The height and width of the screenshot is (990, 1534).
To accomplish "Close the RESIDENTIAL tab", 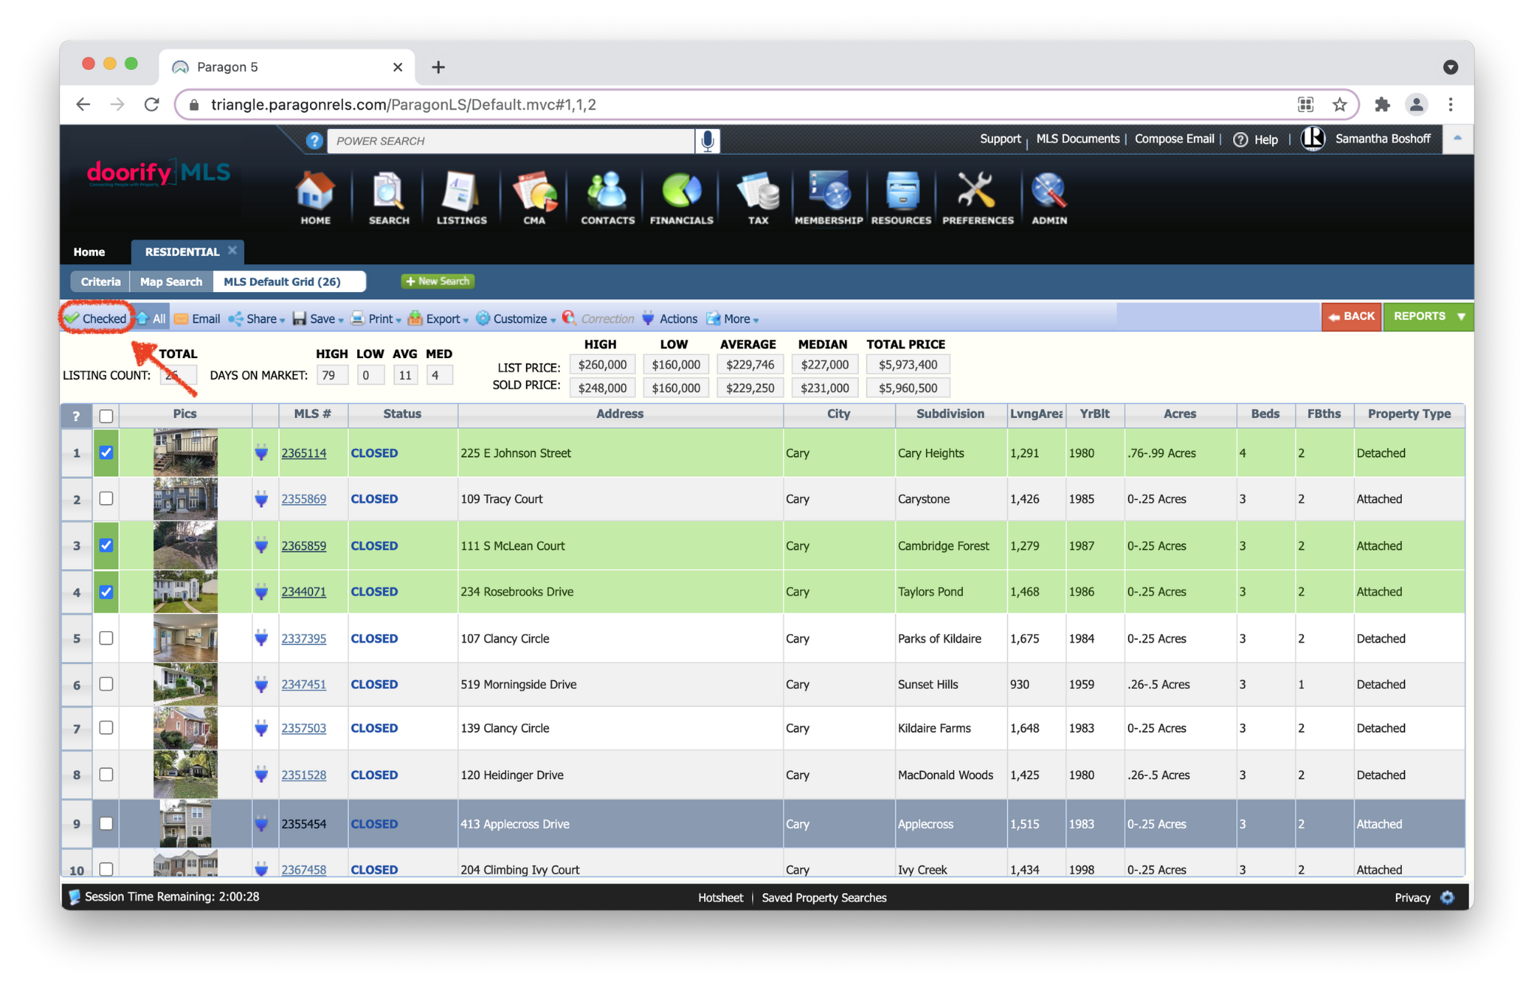I will click(x=233, y=251).
